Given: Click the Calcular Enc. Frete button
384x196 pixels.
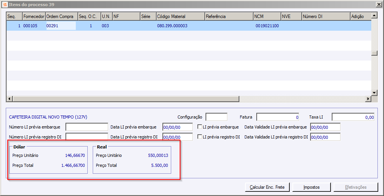Looking at the screenshot, I should pos(267,187).
